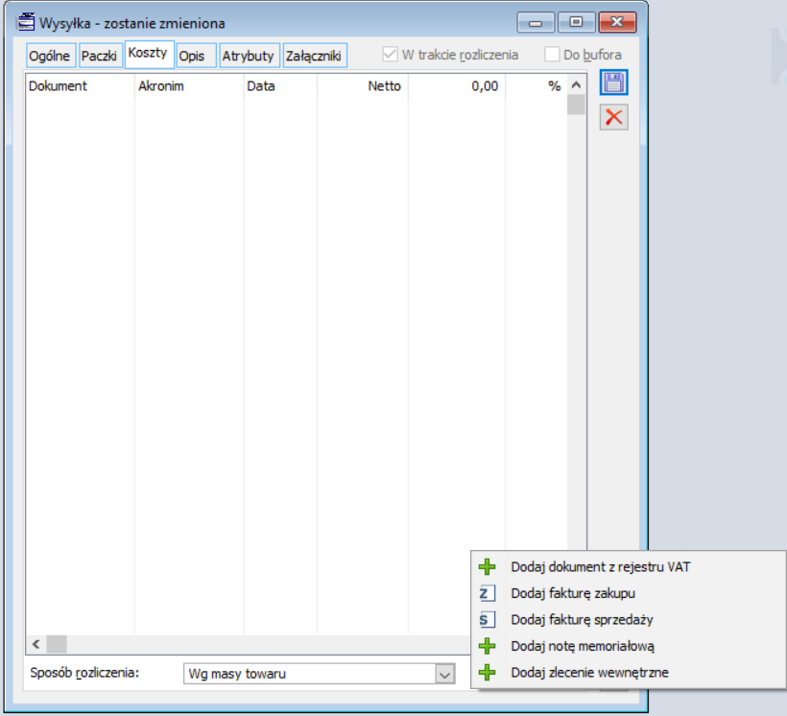Maximize the Wysyłka window

click(576, 23)
